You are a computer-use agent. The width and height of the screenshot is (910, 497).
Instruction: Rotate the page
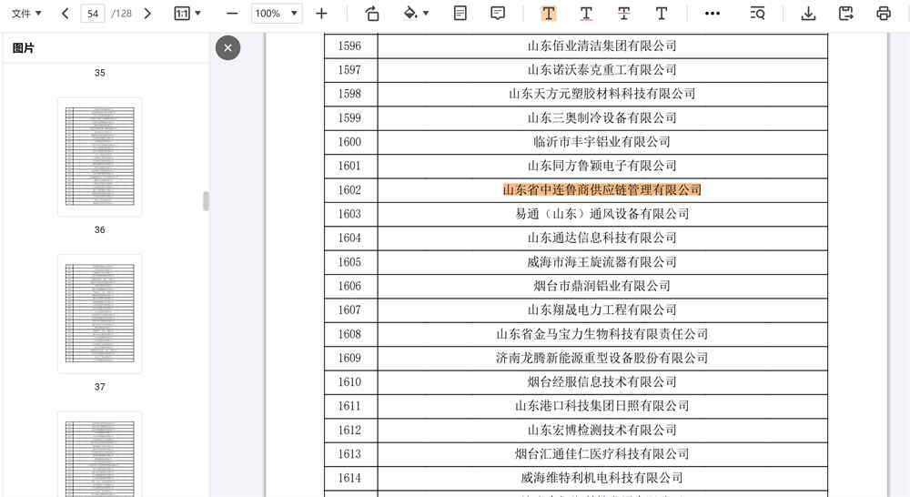pyautogui.click(x=372, y=14)
